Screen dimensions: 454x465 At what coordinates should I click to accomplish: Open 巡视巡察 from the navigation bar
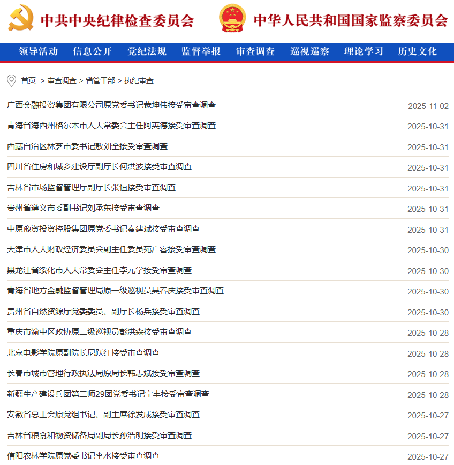point(309,51)
